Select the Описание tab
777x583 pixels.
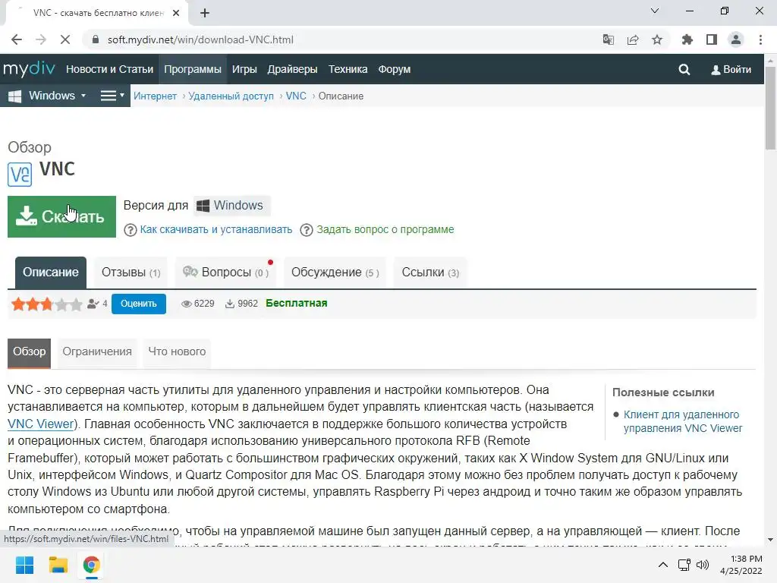point(51,273)
